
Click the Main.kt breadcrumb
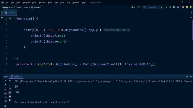click(x=35, y=7)
